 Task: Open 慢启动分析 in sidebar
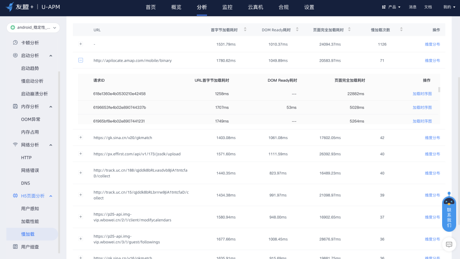click(x=32, y=81)
